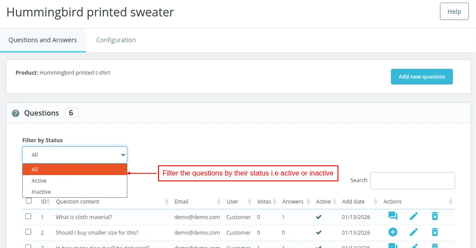The image size is (476, 248).
Task: Click the active checkmark for question 2
Action: point(318,232)
